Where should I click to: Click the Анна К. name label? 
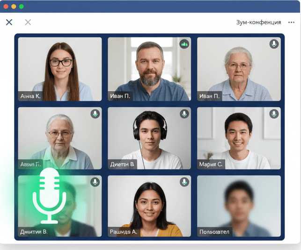(x=30, y=96)
